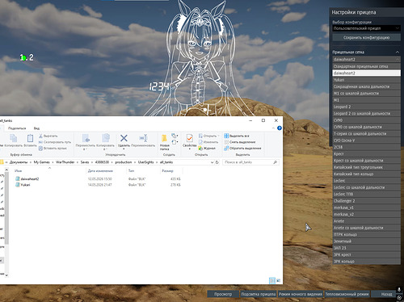The image size is (404, 302).
Task: Choose Leclerc ТПВ from the reticle list
Action: point(366,194)
